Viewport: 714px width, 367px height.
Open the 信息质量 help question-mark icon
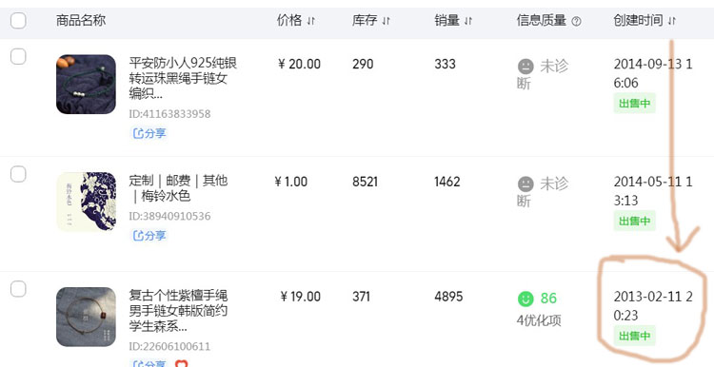point(576,21)
